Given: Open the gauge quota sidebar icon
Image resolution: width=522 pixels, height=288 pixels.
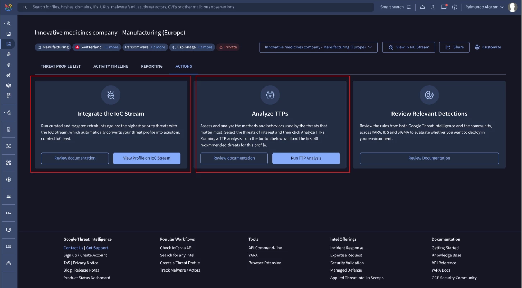Looking at the screenshot, I should (x=9, y=263).
